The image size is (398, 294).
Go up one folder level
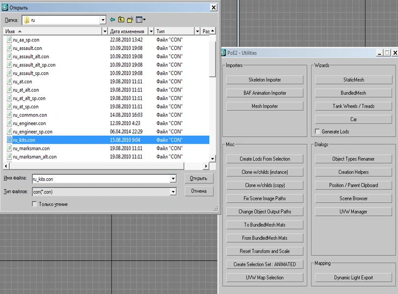[x=121, y=20]
